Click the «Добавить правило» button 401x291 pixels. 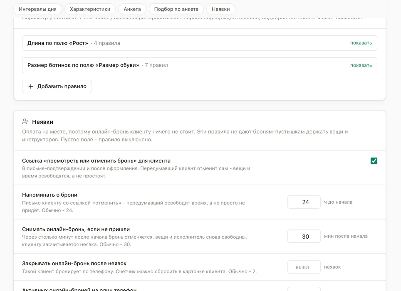click(57, 86)
